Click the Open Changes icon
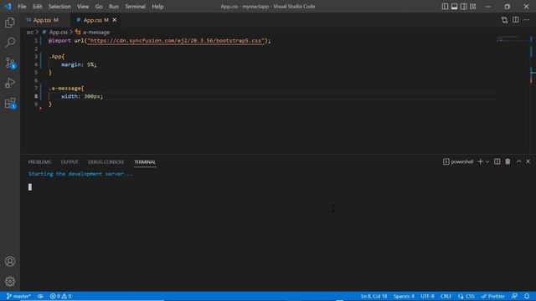Screen dimensions: 536x301 point(504,20)
